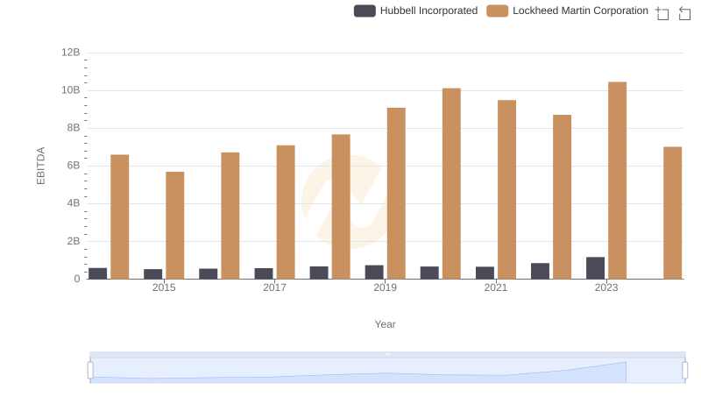
Task: Click the left handle of the zoom slider
Action: [x=90, y=371]
